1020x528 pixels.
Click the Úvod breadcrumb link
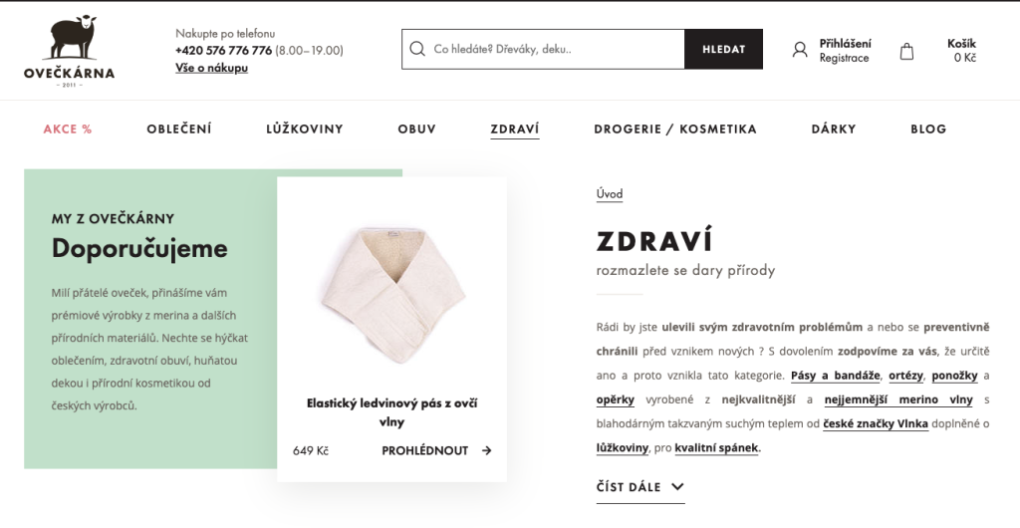[610, 194]
